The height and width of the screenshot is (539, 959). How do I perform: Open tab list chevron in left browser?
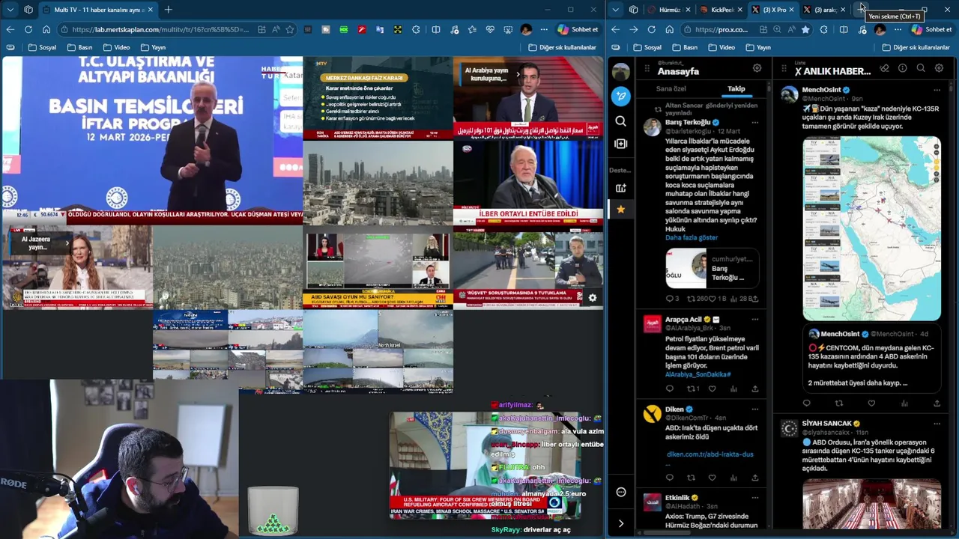[x=10, y=10]
